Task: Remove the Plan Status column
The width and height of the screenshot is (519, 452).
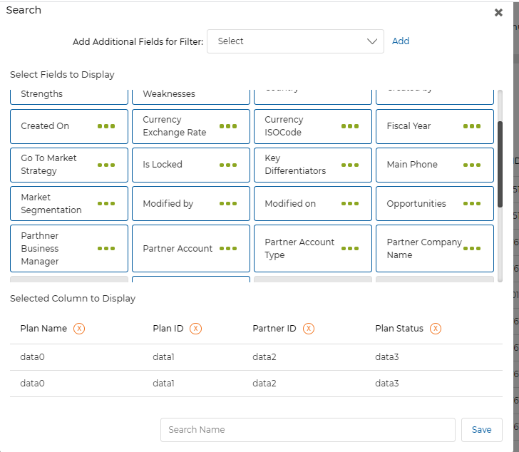Action: 436,329
